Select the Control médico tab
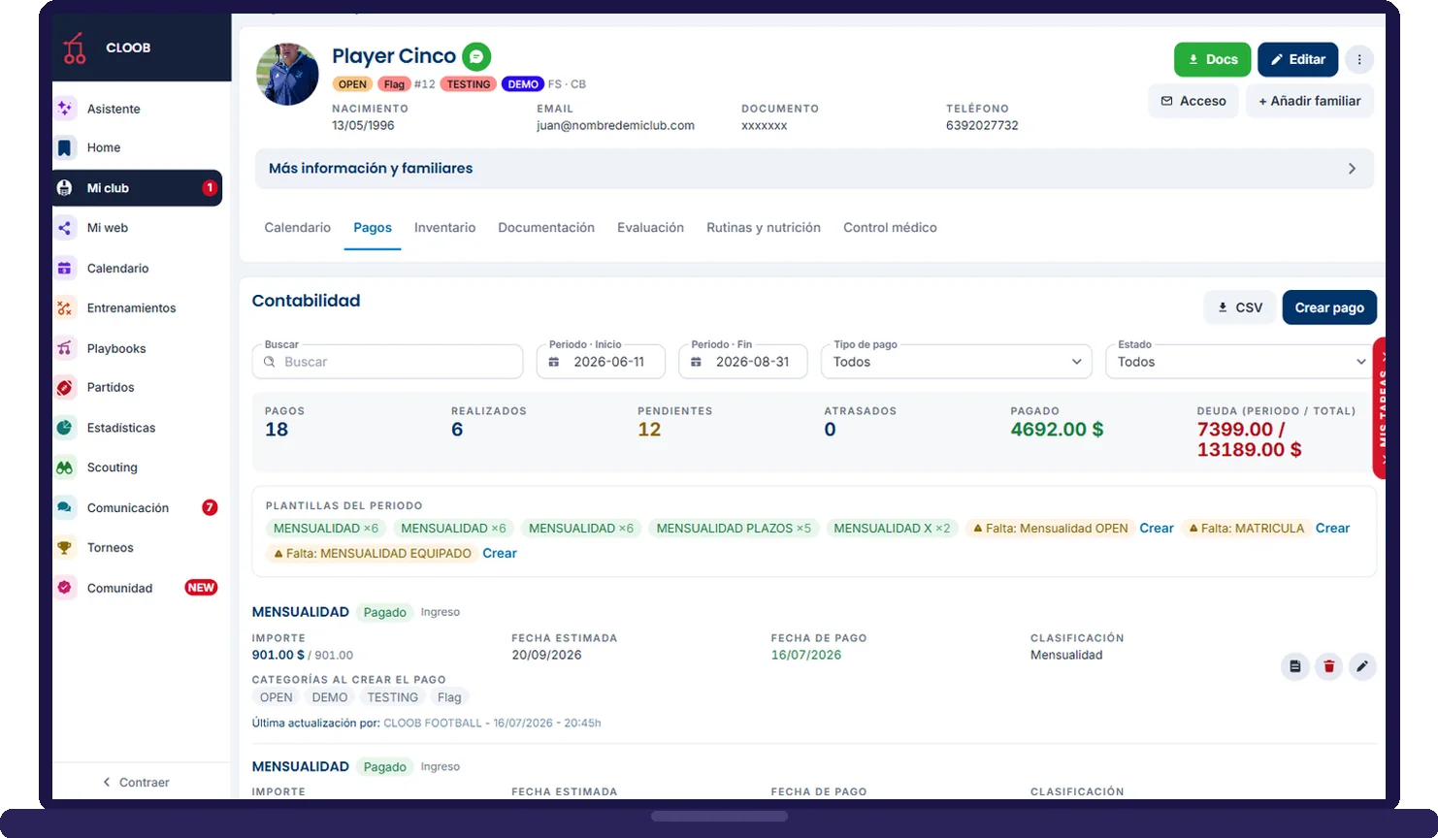1438x838 pixels. pos(890,228)
